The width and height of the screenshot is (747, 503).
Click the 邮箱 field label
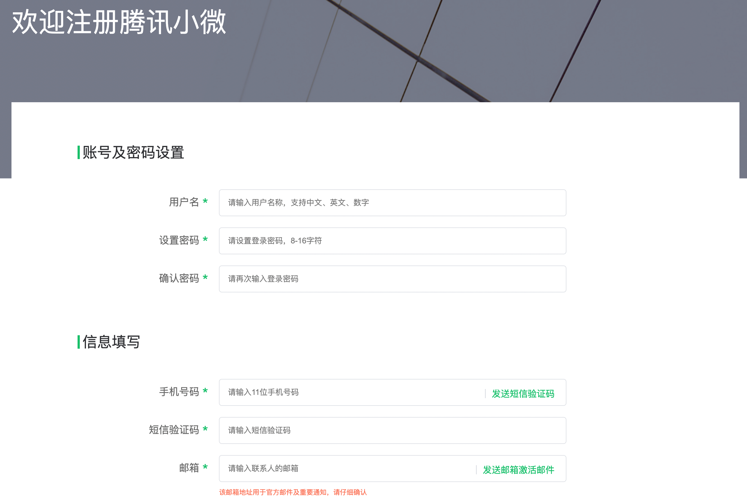point(189,468)
